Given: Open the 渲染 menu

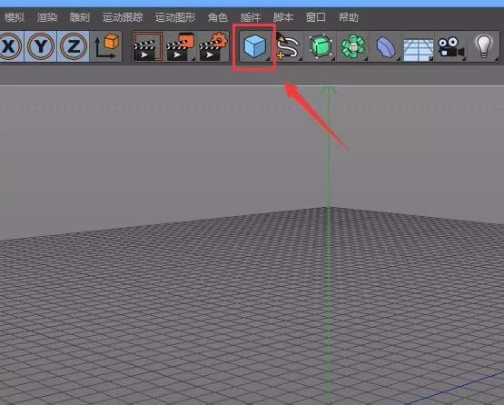Looking at the screenshot, I should click(47, 17).
